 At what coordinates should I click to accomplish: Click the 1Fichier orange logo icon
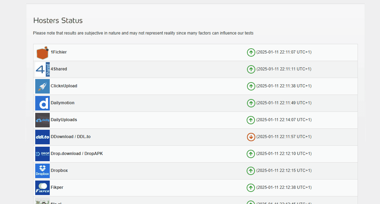click(42, 52)
